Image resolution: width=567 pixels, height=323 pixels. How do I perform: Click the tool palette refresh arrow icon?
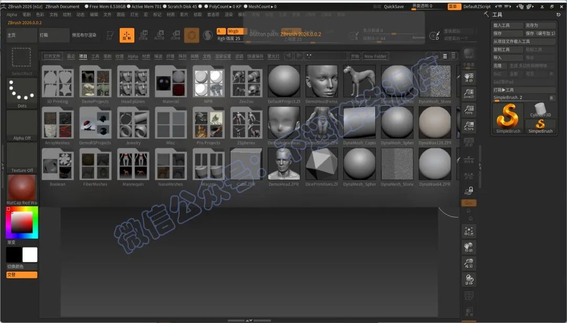pyautogui.click(x=558, y=15)
